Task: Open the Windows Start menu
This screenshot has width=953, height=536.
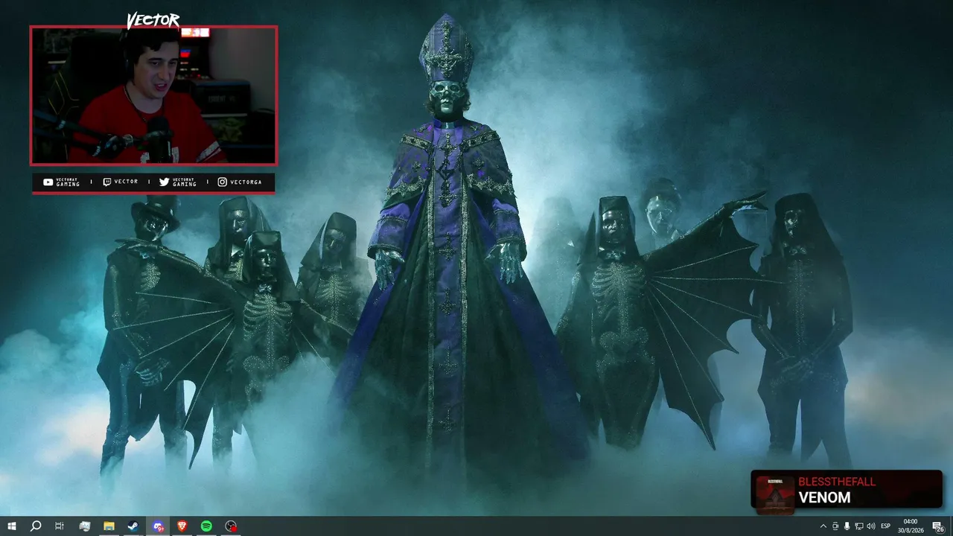Action: pyautogui.click(x=12, y=526)
